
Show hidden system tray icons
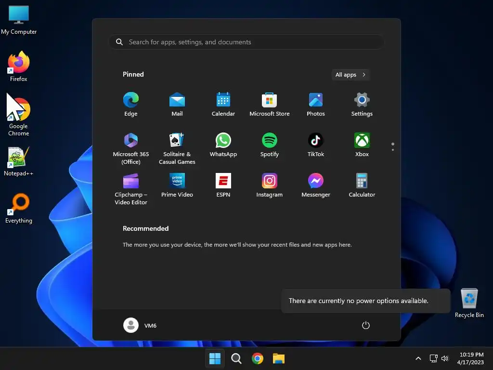pos(418,358)
